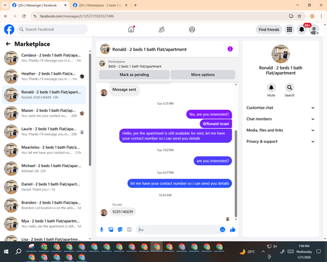The width and height of the screenshot is (327, 262).
Task: Bookmark this page with star icon
Action: [300, 16]
